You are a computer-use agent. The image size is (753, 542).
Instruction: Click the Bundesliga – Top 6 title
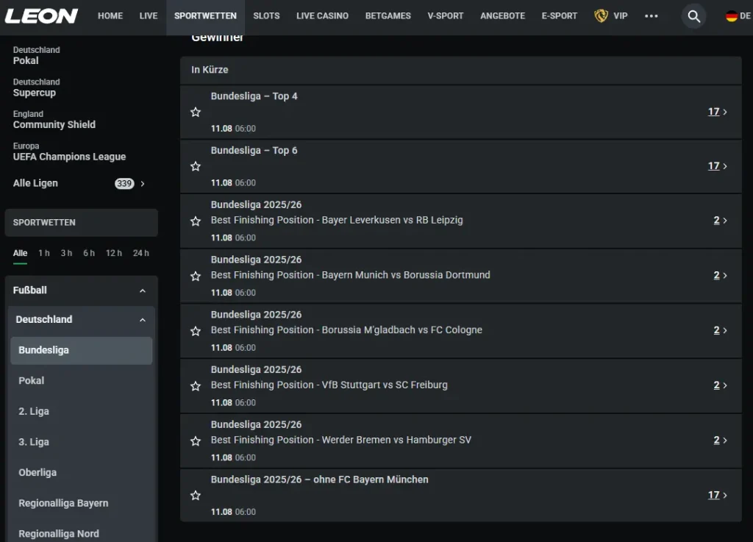[x=254, y=150]
